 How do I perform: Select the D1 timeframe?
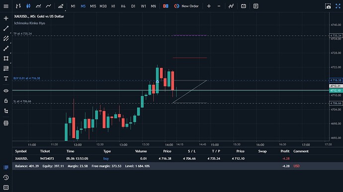(133, 6)
